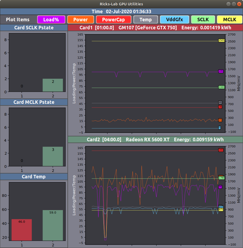
Task: Click the Time date display bar
Action: 121,12
